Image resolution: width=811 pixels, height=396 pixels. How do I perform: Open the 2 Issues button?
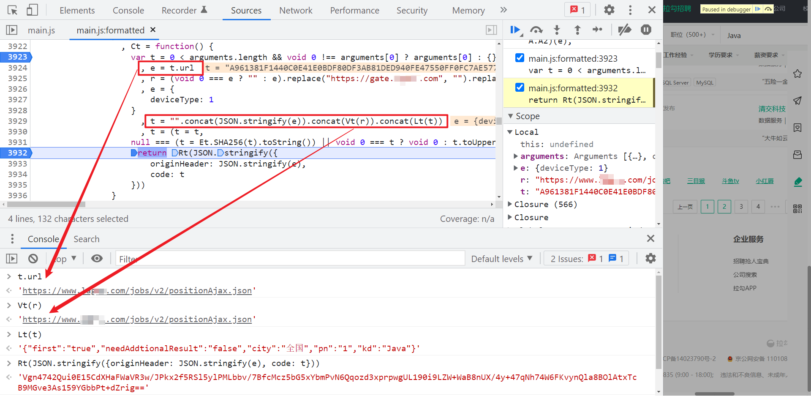pos(587,259)
